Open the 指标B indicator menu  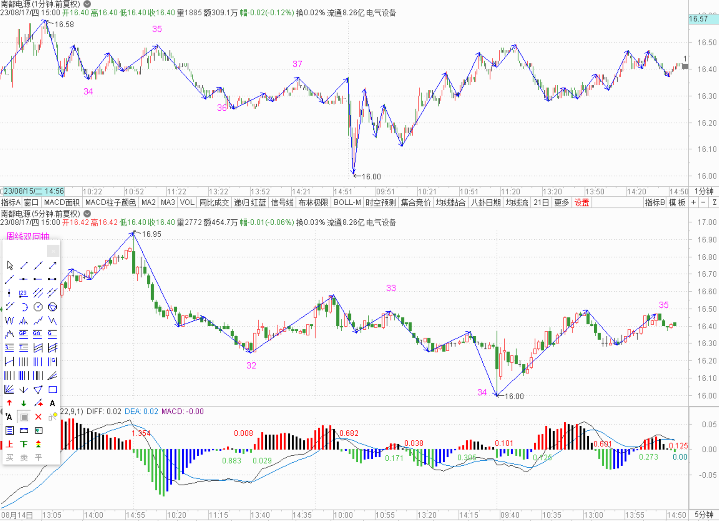tap(655, 203)
